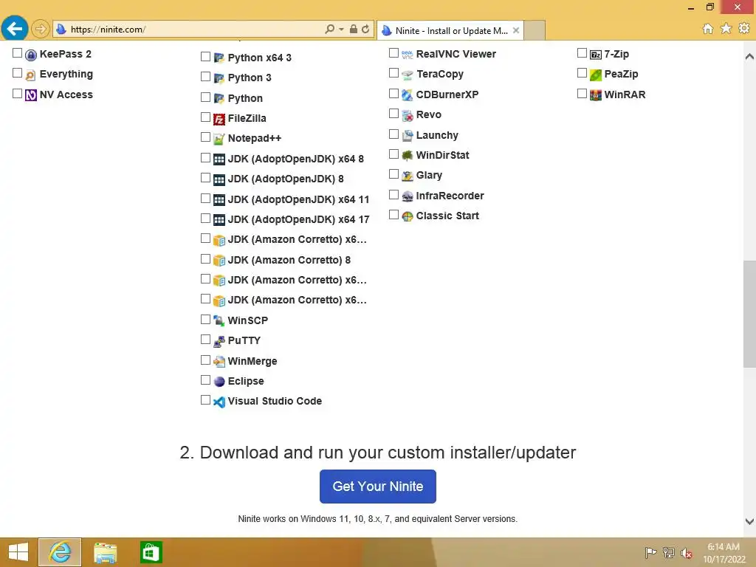Image resolution: width=756 pixels, height=567 pixels.
Task: Check the 7-Zip checkbox
Action: click(582, 53)
